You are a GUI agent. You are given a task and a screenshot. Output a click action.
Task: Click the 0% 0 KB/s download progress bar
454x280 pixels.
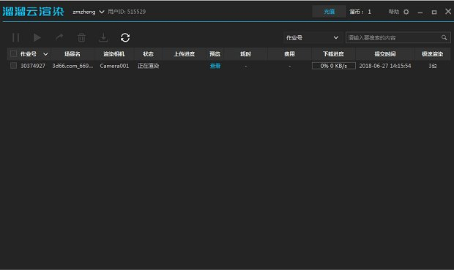(x=334, y=66)
